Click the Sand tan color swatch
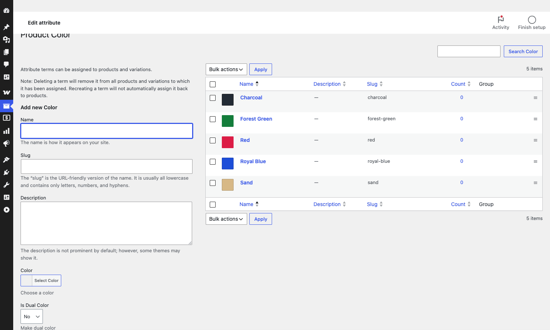550x330 pixels. (x=228, y=185)
